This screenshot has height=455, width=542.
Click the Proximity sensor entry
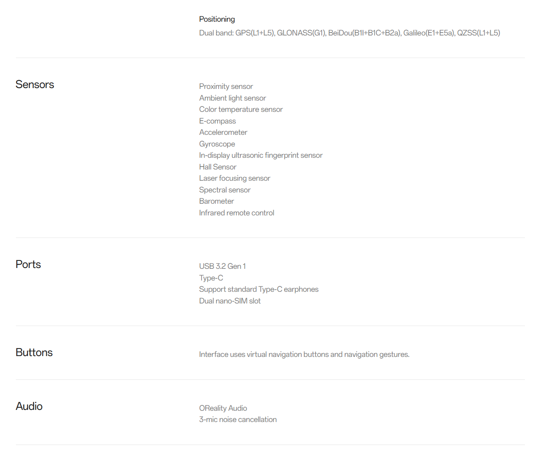point(226,86)
